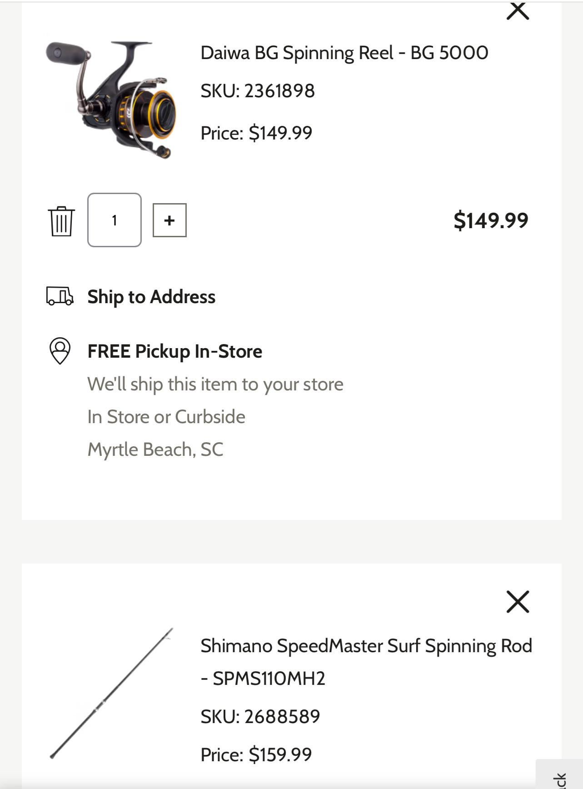The width and height of the screenshot is (583, 789).
Task: Remove the Shimano SpeedMaster rod using its X
Action: tap(518, 602)
